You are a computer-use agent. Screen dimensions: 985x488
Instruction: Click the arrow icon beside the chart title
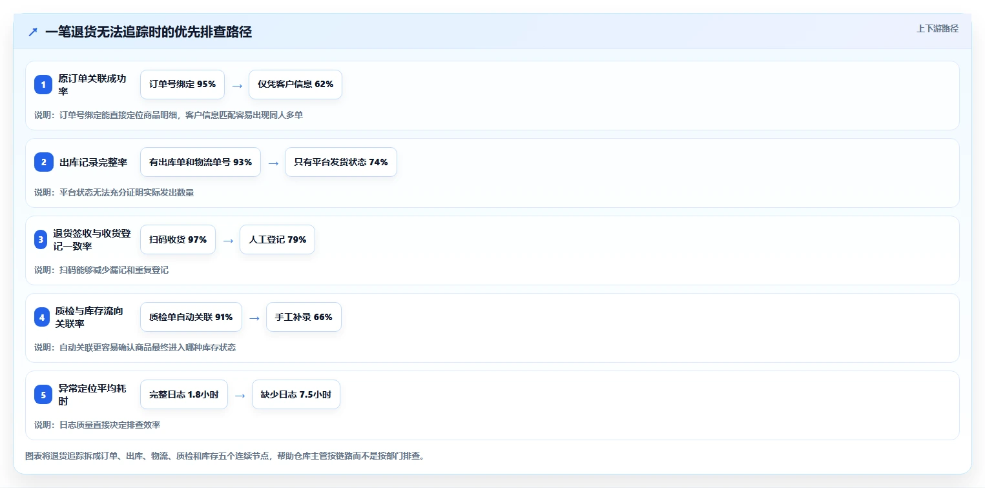tap(33, 32)
